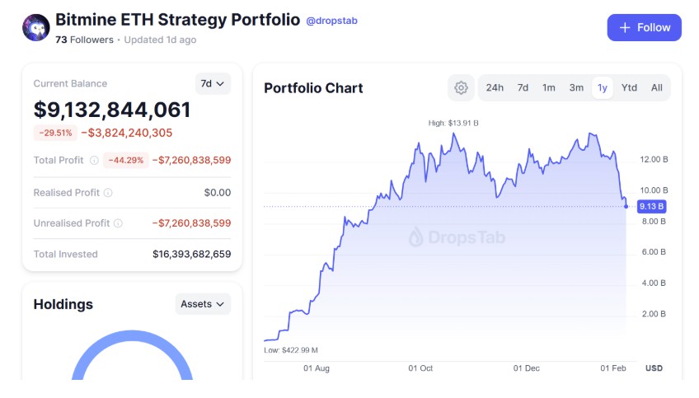Click the DropsTab watermark logo
This screenshot has width=699, height=398.
(456, 238)
